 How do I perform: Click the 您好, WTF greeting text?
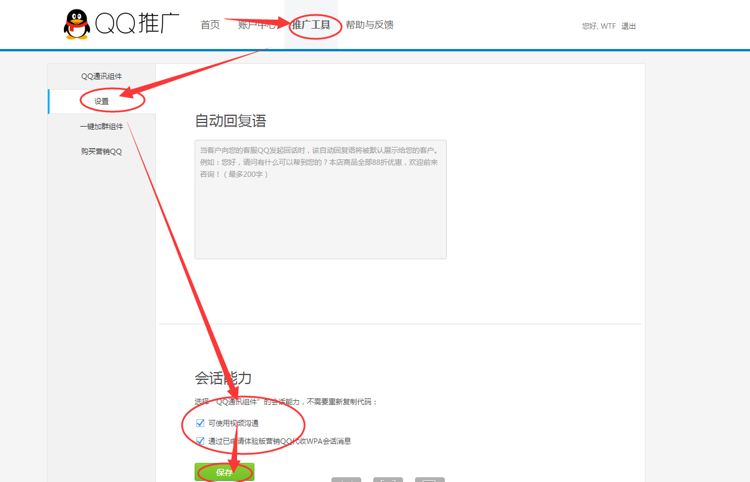(x=599, y=26)
